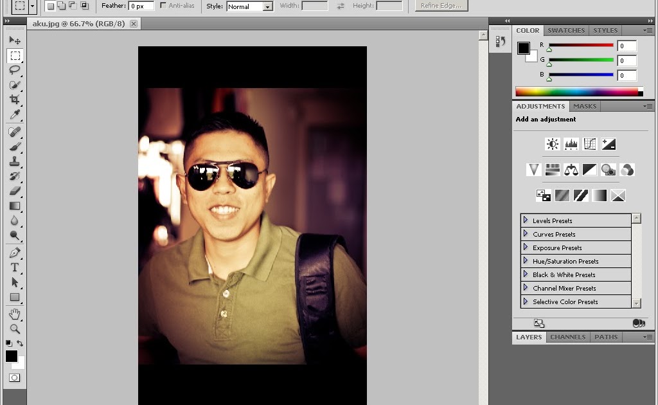Select the Blur tool

click(x=15, y=221)
